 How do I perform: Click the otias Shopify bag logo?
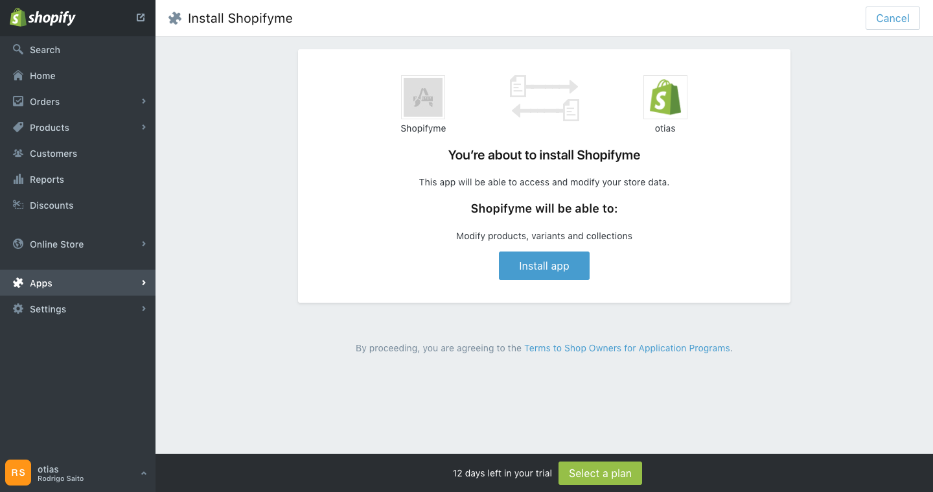coord(665,97)
